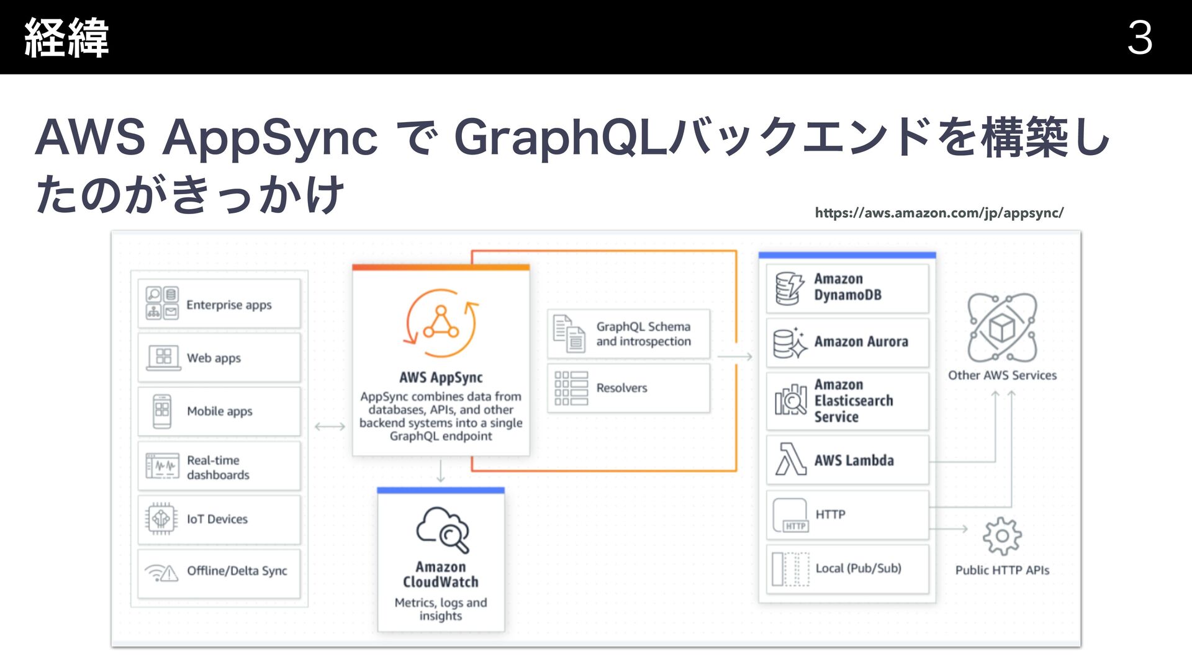The width and height of the screenshot is (1192, 670).
Task: Click the HTTP data source icon
Action: point(790,516)
